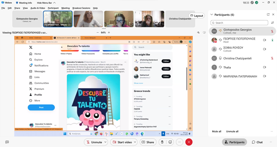The width and height of the screenshot is (277, 147).
Task: Click Follow button for Irene Pateraki
Action: tap(166, 69)
